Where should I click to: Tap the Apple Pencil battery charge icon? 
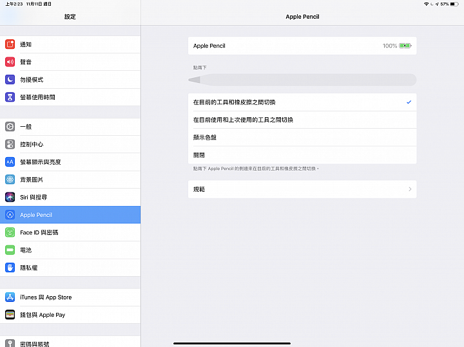(x=405, y=46)
